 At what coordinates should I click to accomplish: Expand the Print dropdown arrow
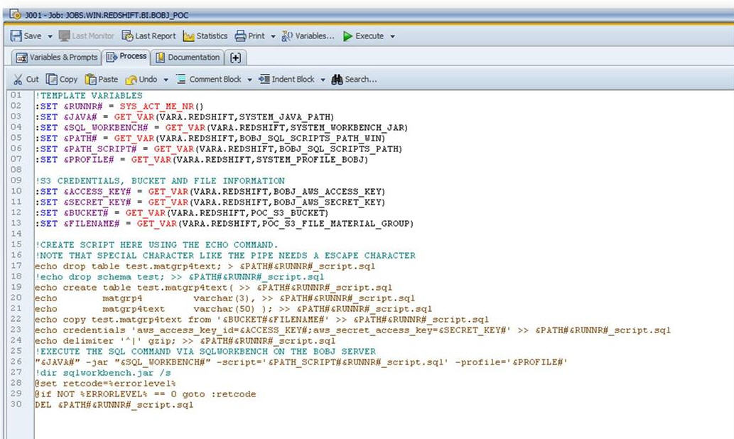(273, 36)
